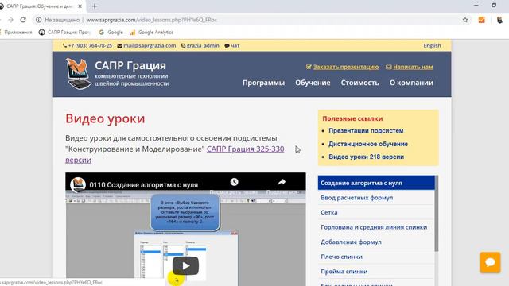Click the mail@saprgrazia.com email link
This screenshot has width=509, height=286.
[146, 46]
